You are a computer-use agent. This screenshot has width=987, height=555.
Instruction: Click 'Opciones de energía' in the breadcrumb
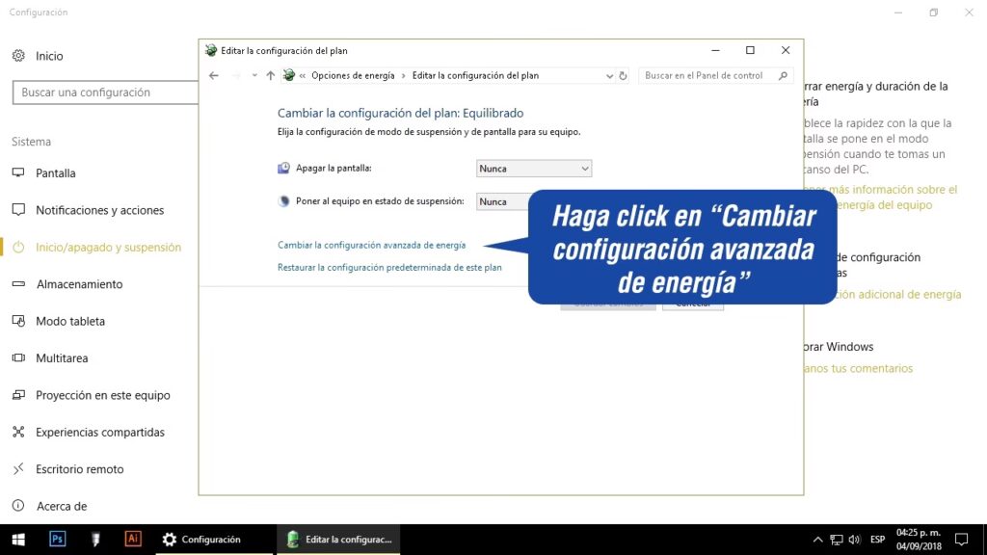pyautogui.click(x=353, y=75)
